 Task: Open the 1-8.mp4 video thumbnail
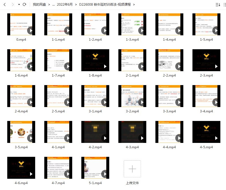95,60
